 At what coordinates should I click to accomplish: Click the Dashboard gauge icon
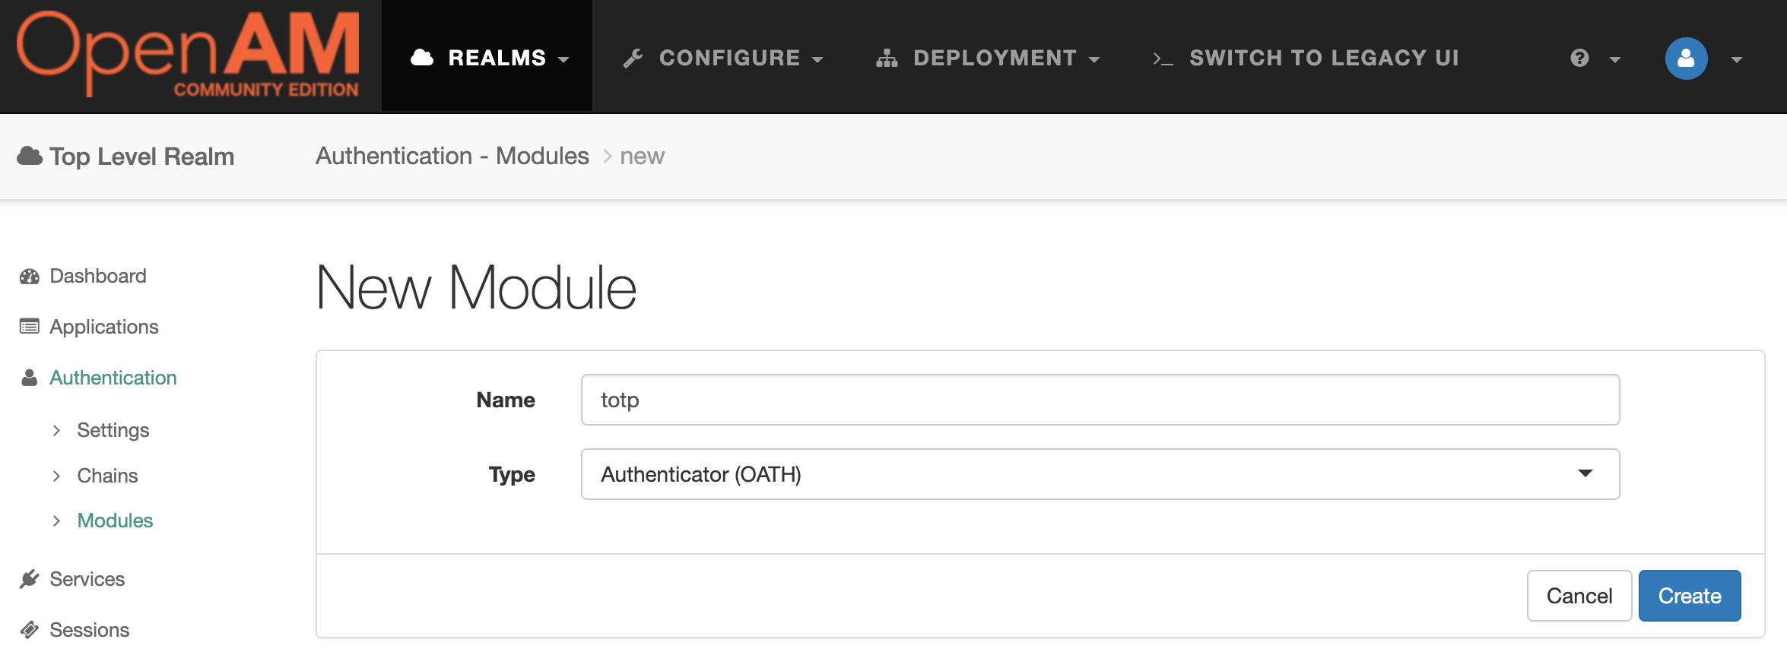tap(30, 277)
